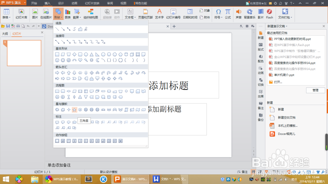The width and height of the screenshot is (328, 184).
Task: Insert a movie clip
Action: coord(261,14)
